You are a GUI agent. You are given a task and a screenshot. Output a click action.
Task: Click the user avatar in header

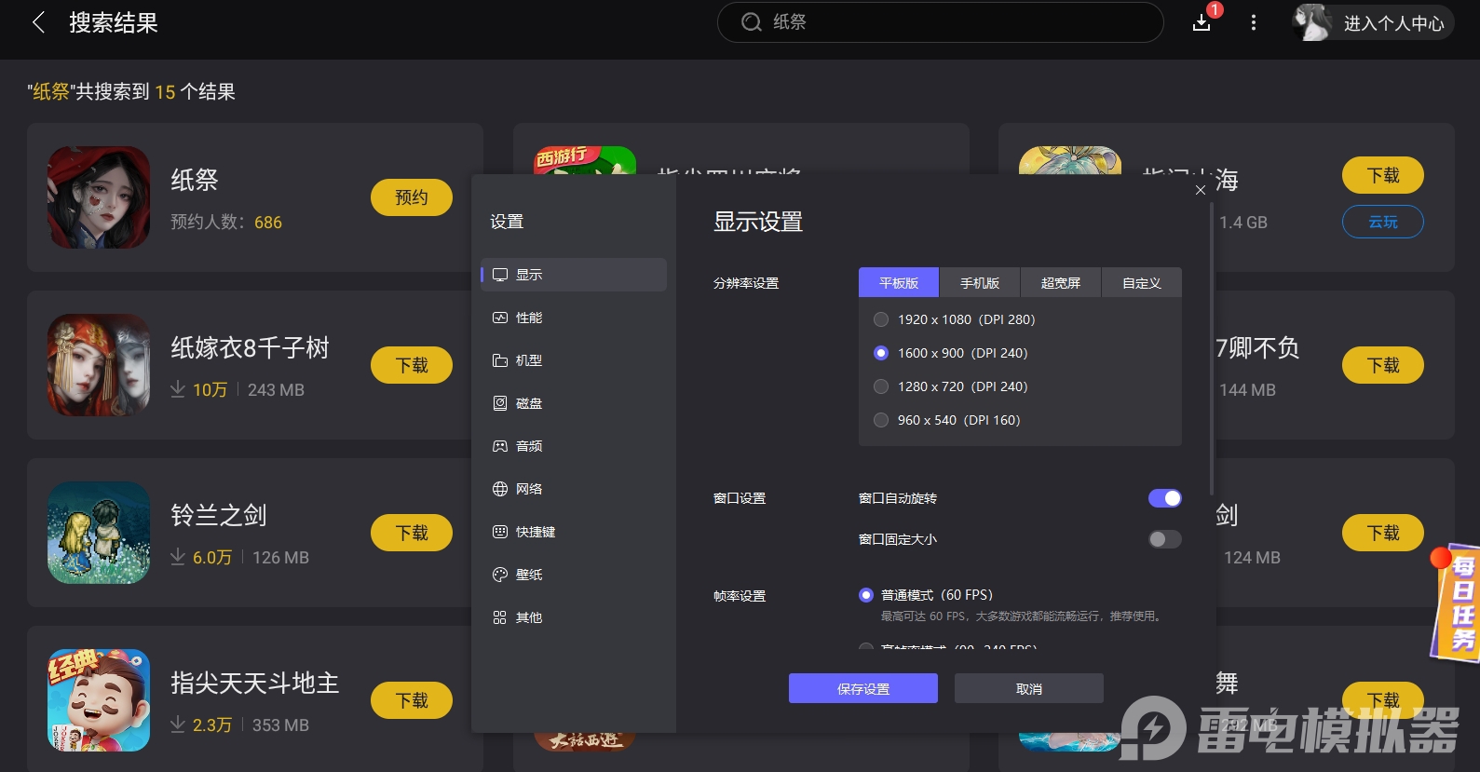[1312, 22]
